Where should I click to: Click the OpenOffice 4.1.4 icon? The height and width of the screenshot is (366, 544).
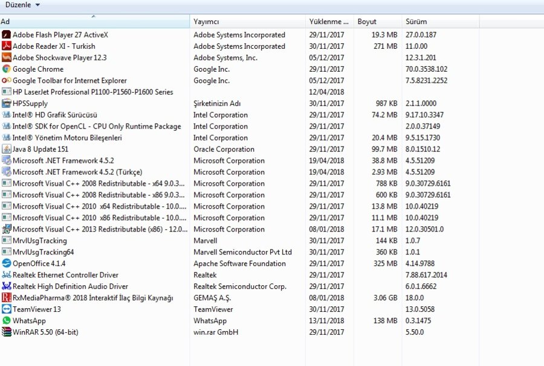click(6, 263)
